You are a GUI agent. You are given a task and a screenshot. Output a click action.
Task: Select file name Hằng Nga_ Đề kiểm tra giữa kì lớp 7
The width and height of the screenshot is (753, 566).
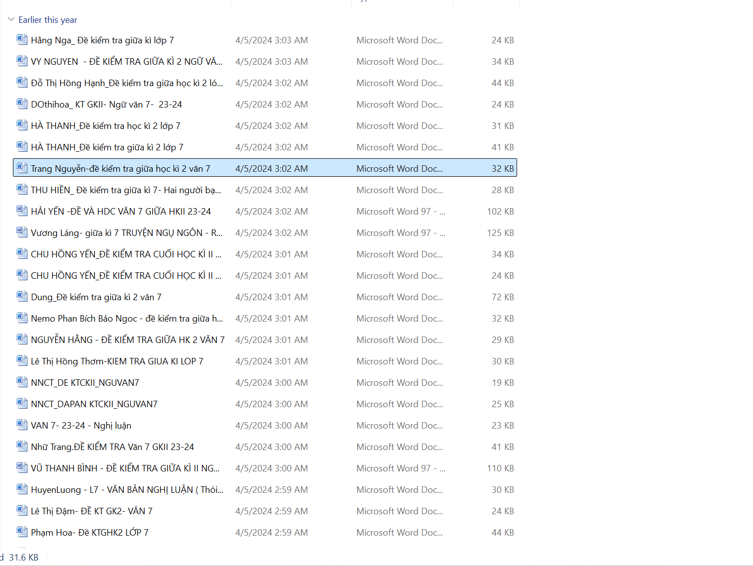[103, 40]
